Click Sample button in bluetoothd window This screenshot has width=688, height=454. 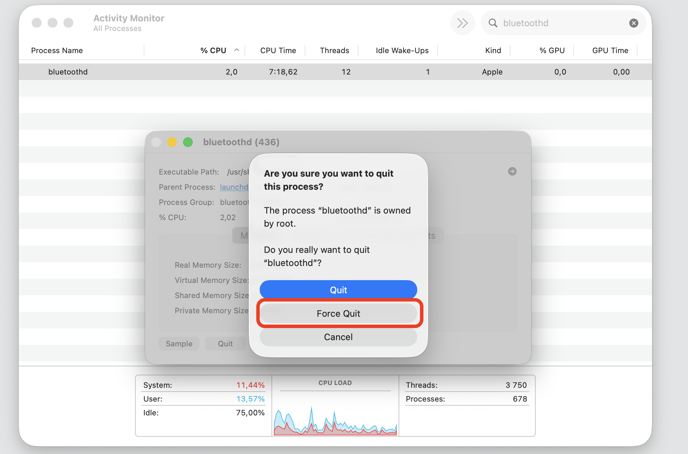point(179,344)
